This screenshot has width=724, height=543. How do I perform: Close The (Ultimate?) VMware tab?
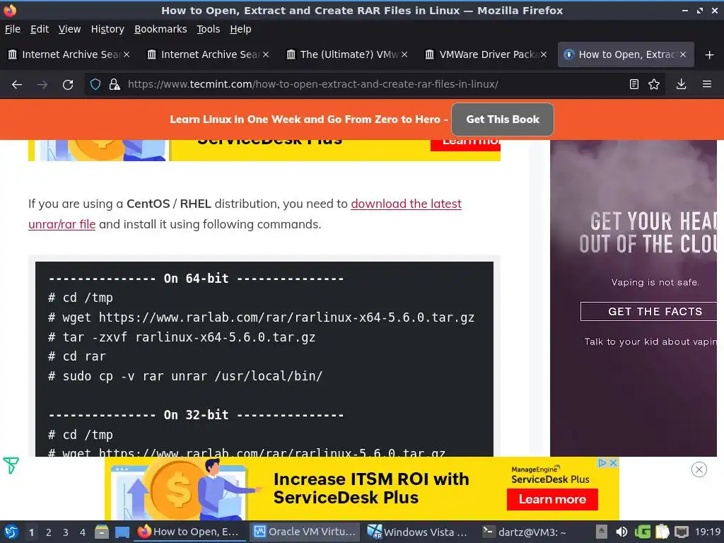pyautogui.click(x=404, y=54)
